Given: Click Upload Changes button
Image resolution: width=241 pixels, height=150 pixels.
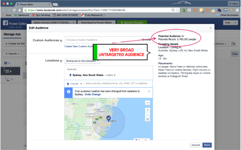Looking at the screenshot, I should coord(132,23).
